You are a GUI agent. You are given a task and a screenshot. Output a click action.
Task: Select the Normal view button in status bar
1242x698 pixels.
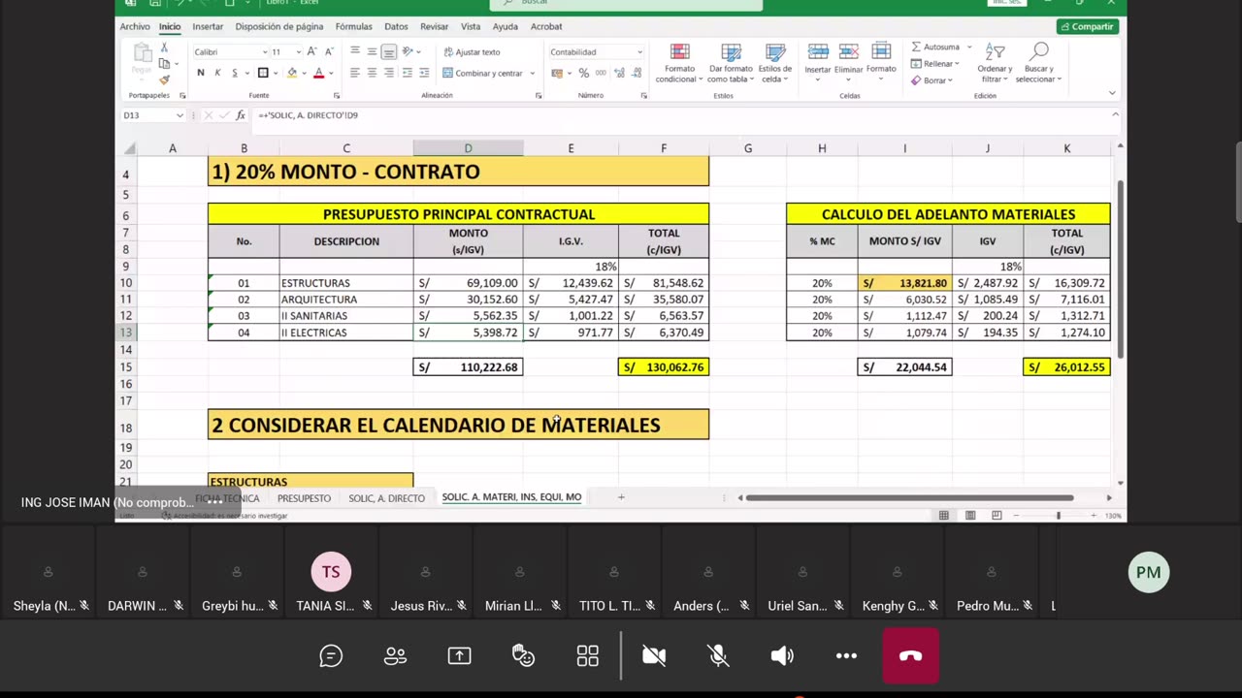coord(944,516)
